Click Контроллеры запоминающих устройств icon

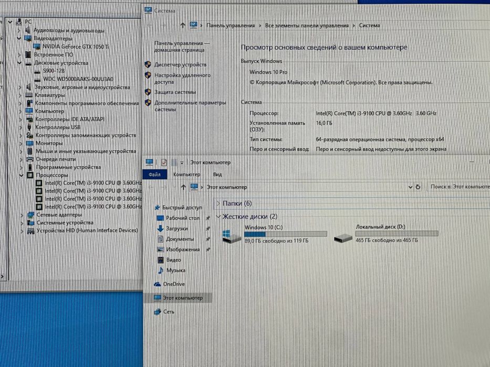[x=30, y=135]
